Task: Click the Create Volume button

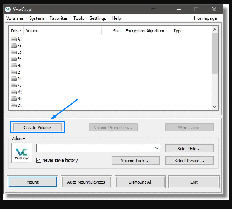Action: (37, 128)
